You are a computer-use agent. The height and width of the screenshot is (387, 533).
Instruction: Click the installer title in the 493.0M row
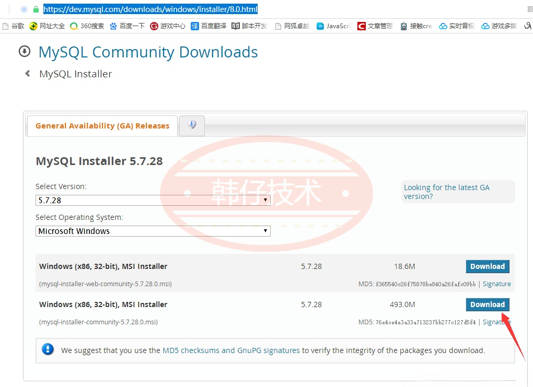(x=103, y=304)
